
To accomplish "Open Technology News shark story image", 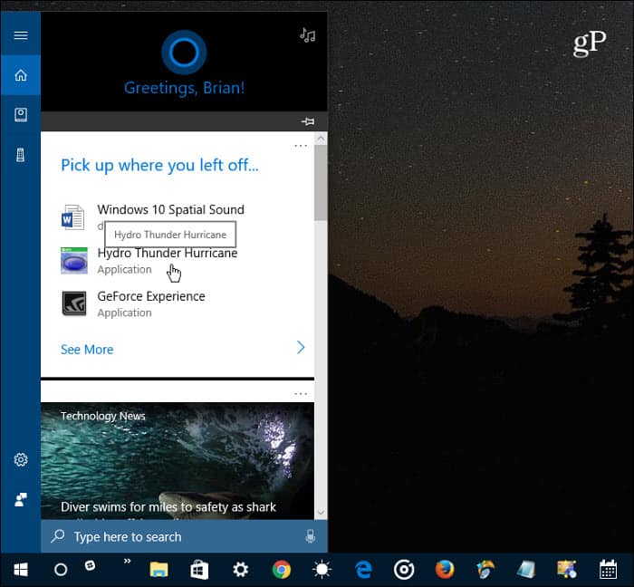I will (178, 460).
